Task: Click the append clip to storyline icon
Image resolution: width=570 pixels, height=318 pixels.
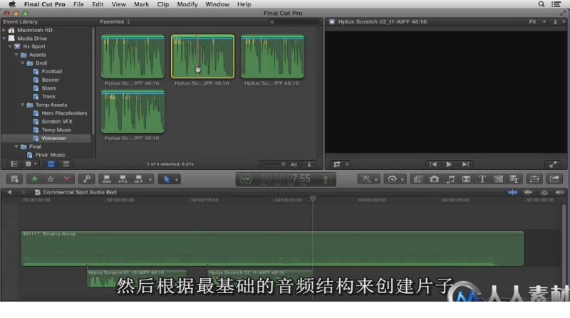Action: point(138,179)
